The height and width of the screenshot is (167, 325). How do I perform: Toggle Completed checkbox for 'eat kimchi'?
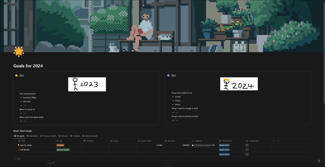[247, 150]
